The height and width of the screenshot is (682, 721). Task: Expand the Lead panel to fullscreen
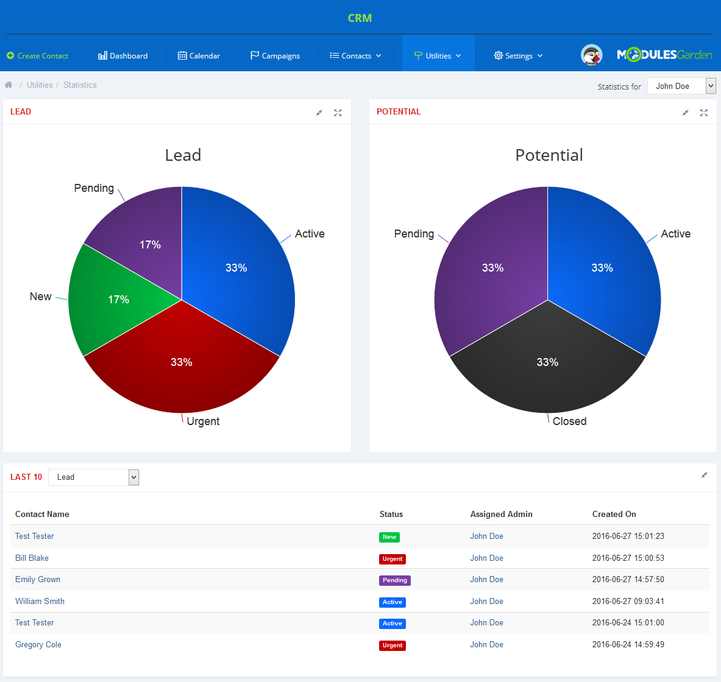338,113
